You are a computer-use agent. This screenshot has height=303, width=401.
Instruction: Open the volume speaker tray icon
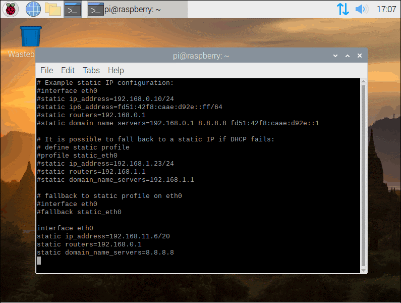[x=362, y=9]
